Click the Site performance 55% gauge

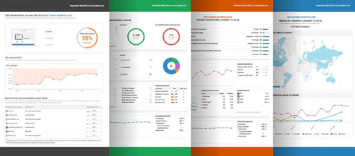click(x=87, y=38)
